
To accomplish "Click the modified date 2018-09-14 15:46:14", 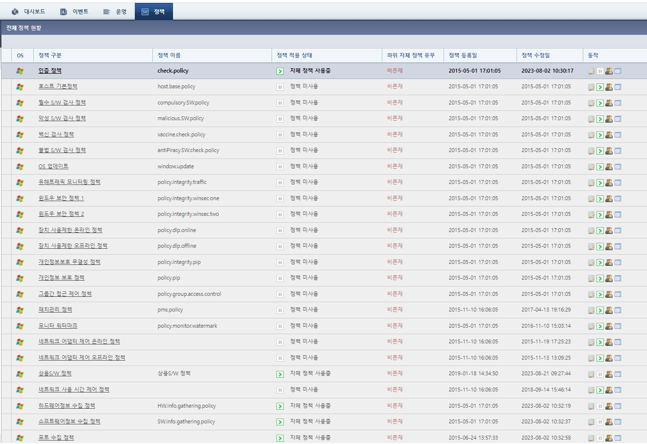I will point(546,390).
